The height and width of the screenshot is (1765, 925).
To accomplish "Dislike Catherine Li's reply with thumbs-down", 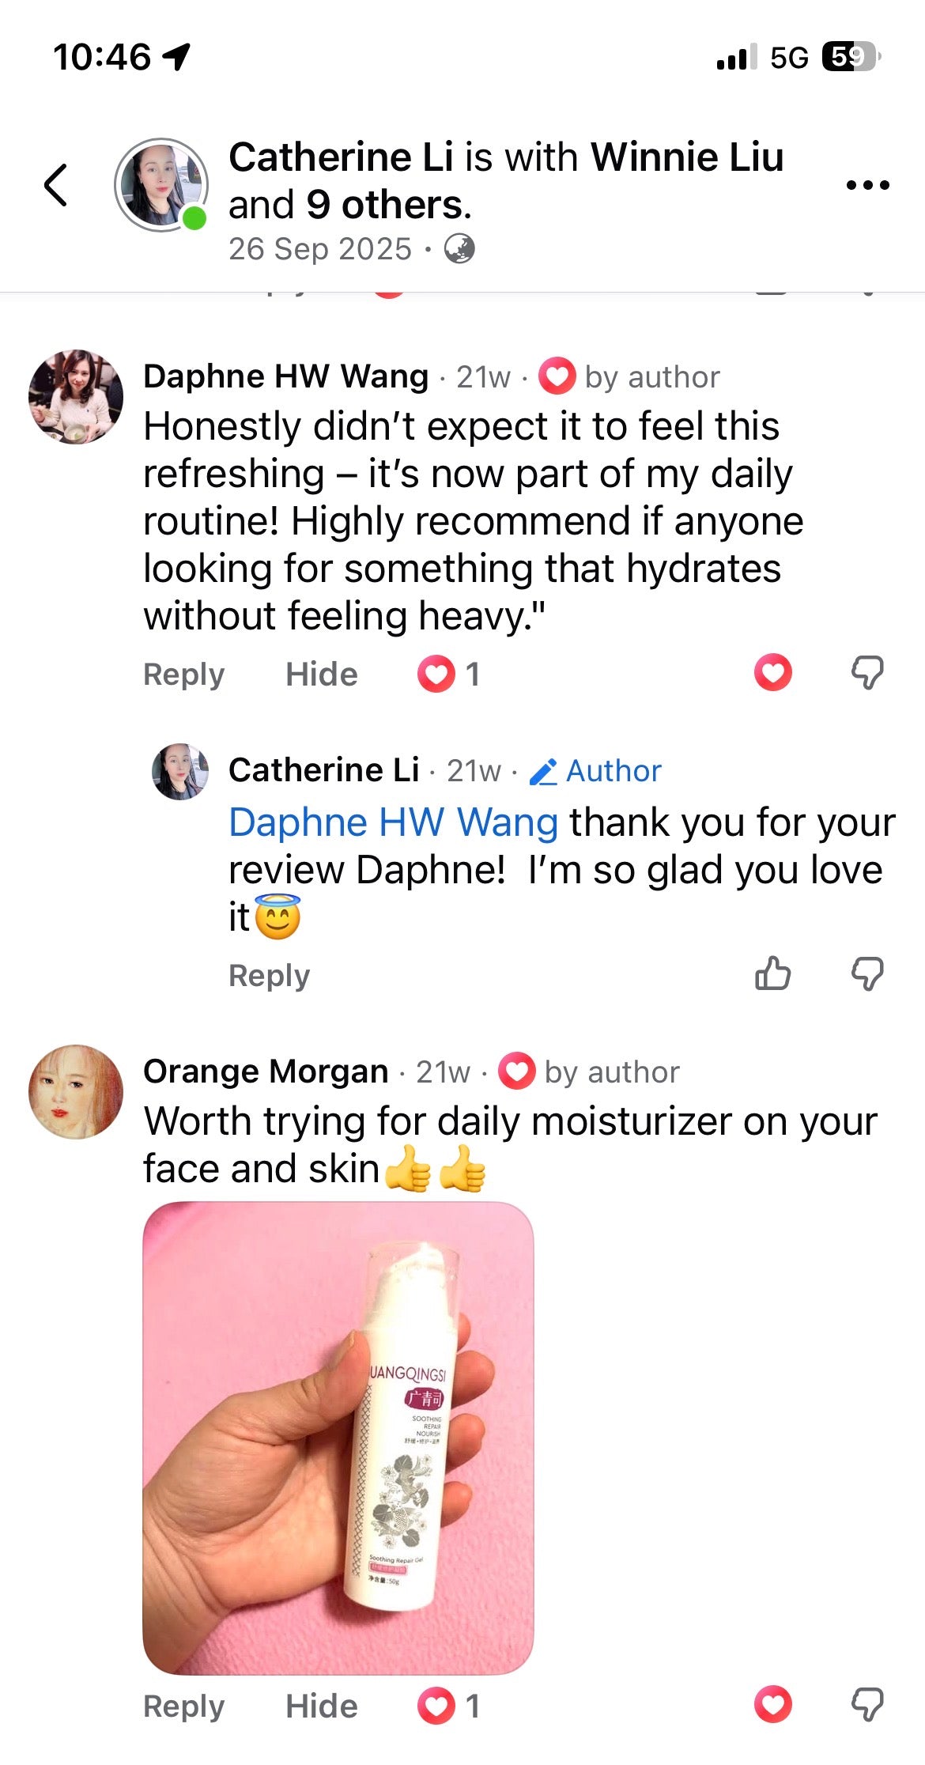I will 867,973.
